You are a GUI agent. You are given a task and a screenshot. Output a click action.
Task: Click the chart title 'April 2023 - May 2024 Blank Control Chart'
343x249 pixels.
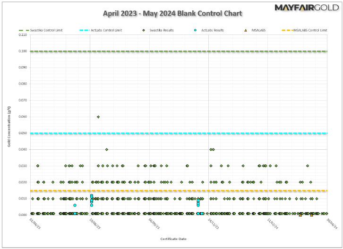point(172,13)
